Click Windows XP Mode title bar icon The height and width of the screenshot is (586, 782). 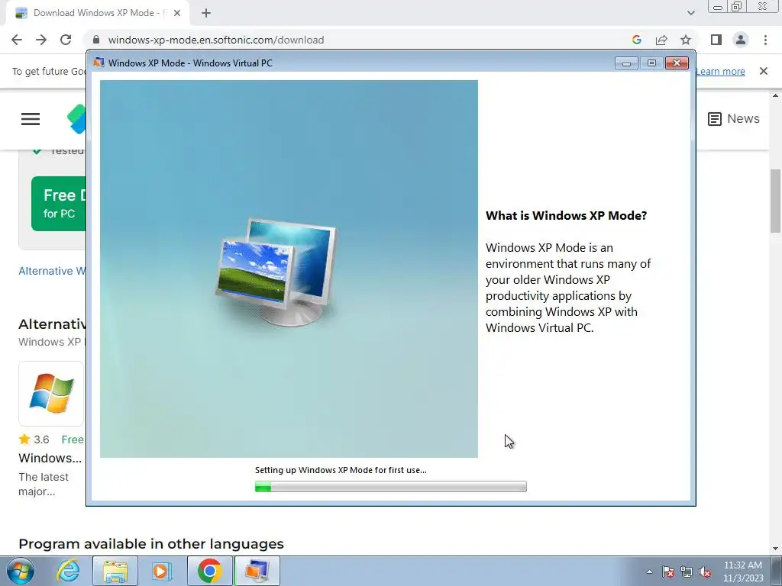point(99,63)
